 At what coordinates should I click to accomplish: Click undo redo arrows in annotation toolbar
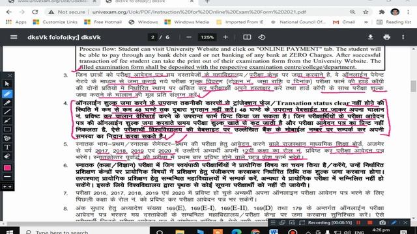click(7, 187)
